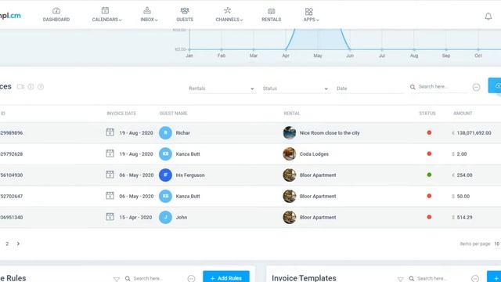This screenshot has height=282, width=501.
Task: Open Kanza Butt's 19 Aug invoice guest name
Action: pyautogui.click(x=188, y=154)
